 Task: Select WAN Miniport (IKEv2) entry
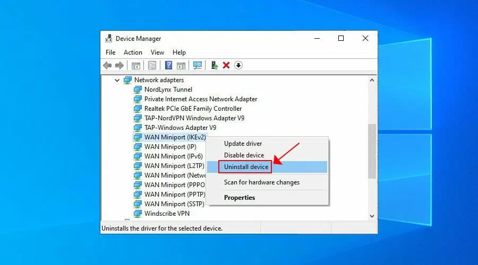175,137
